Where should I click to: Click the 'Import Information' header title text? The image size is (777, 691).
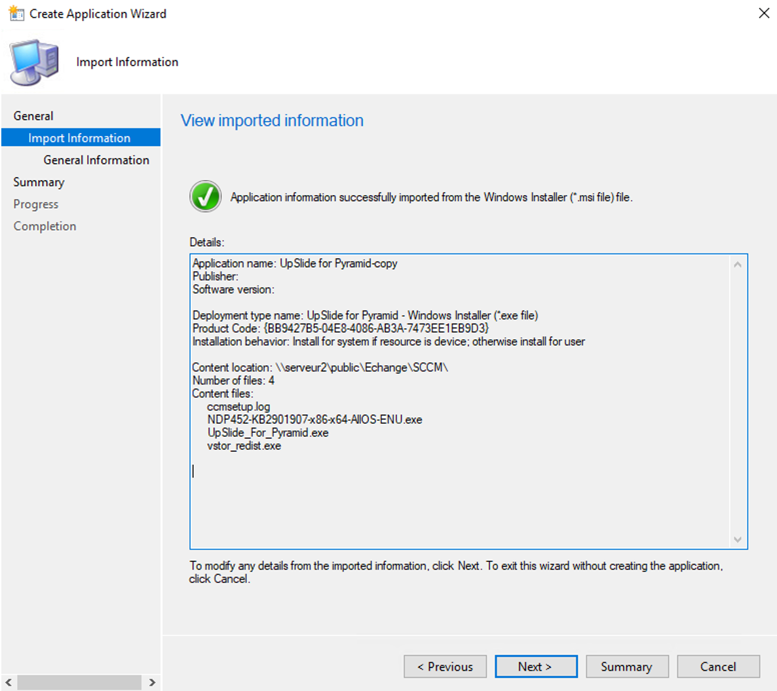point(127,62)
